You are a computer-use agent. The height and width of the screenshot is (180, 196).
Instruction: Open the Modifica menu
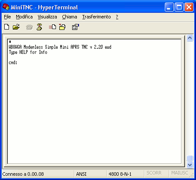tap(24, 17)
